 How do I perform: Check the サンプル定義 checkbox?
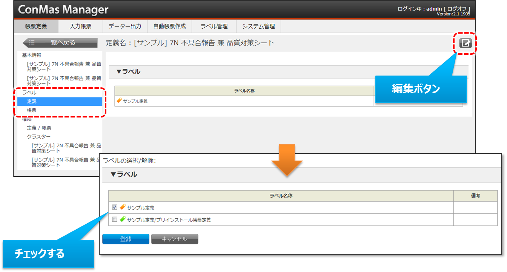point(115,207)
